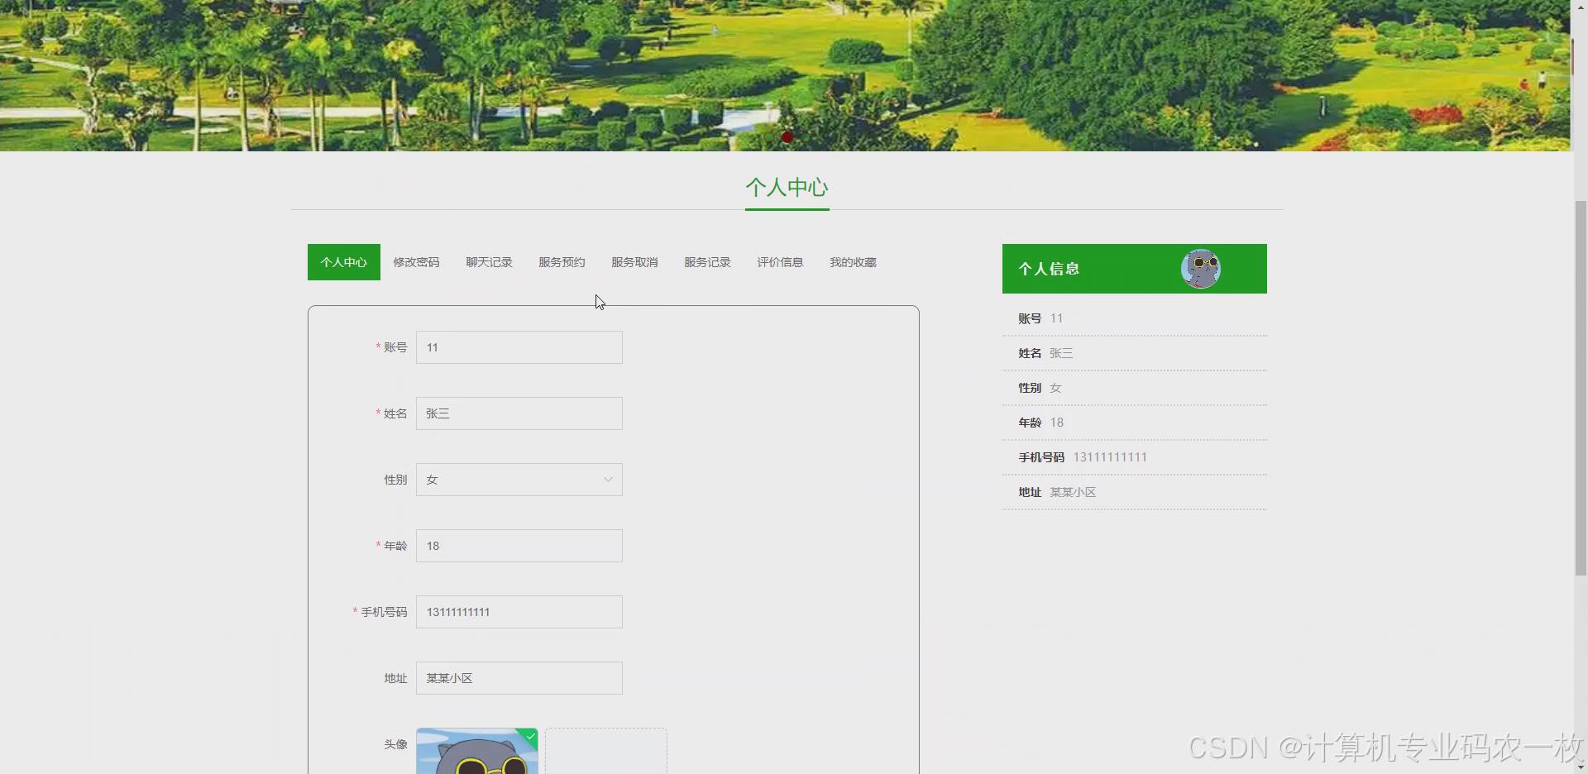Click the scrollbar down arrow
Image resolution: width=1588 pixels, height=774 pixels.
coord(1579,767)
